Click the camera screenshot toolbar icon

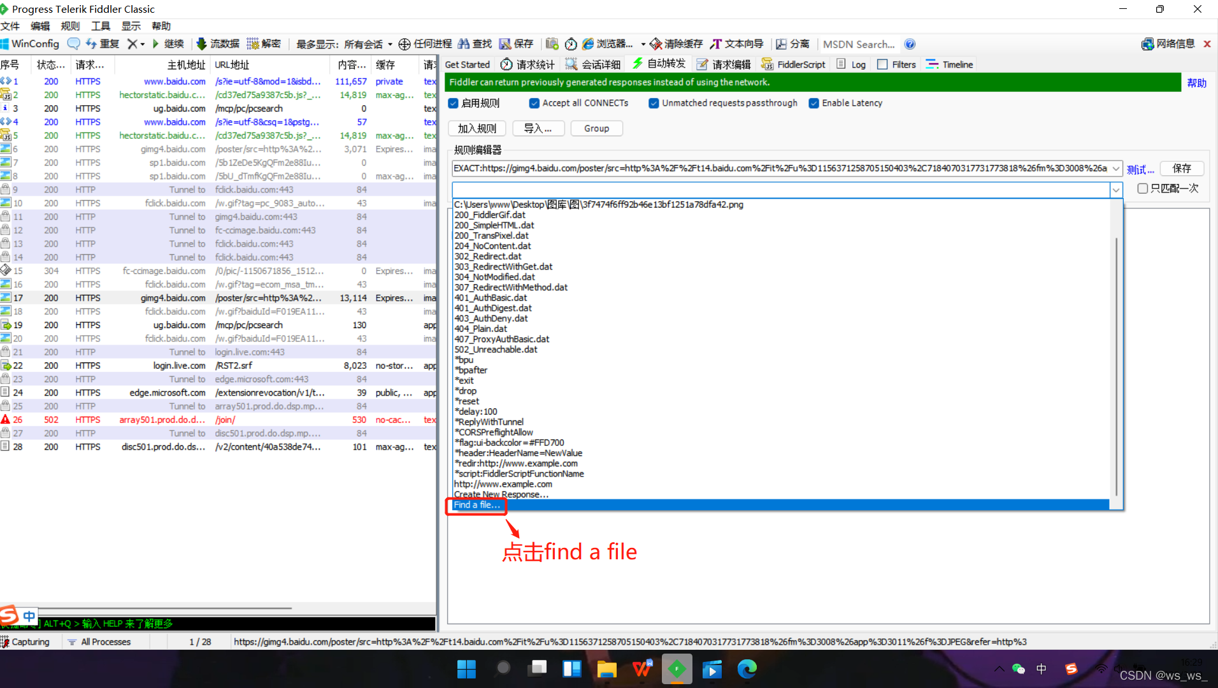pos(552,44)
